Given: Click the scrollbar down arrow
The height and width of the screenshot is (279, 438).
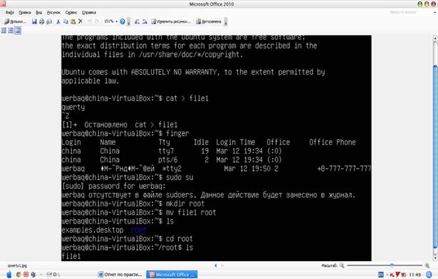Looking at the screenshot, I should 435,258.
